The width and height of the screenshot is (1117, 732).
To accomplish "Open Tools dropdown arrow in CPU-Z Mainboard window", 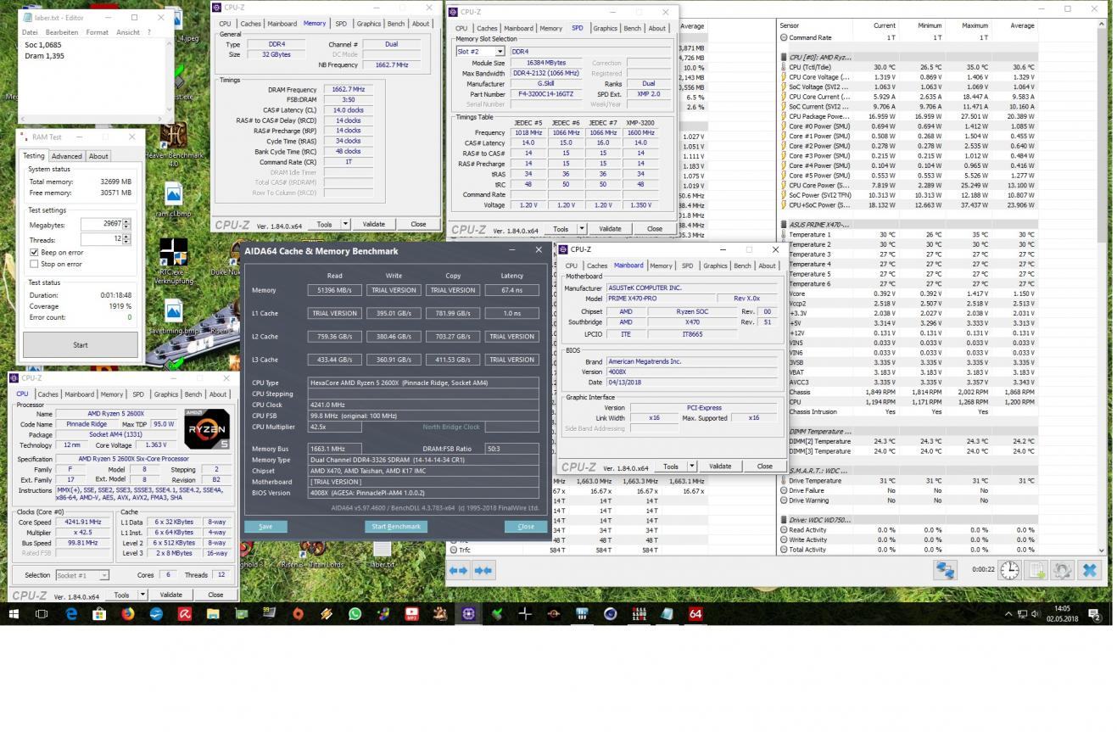I will coord(692,466).
